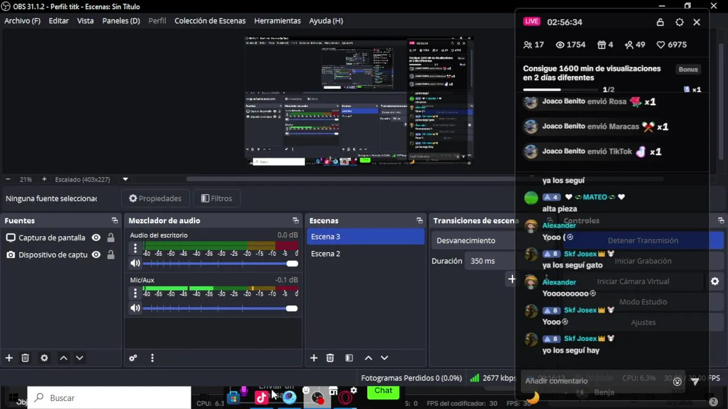Add a new scene in Escenas panel

coord(314,358)
